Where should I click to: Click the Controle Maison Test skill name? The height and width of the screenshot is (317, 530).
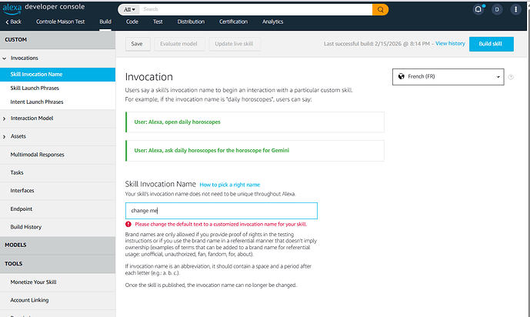[60, 22]
